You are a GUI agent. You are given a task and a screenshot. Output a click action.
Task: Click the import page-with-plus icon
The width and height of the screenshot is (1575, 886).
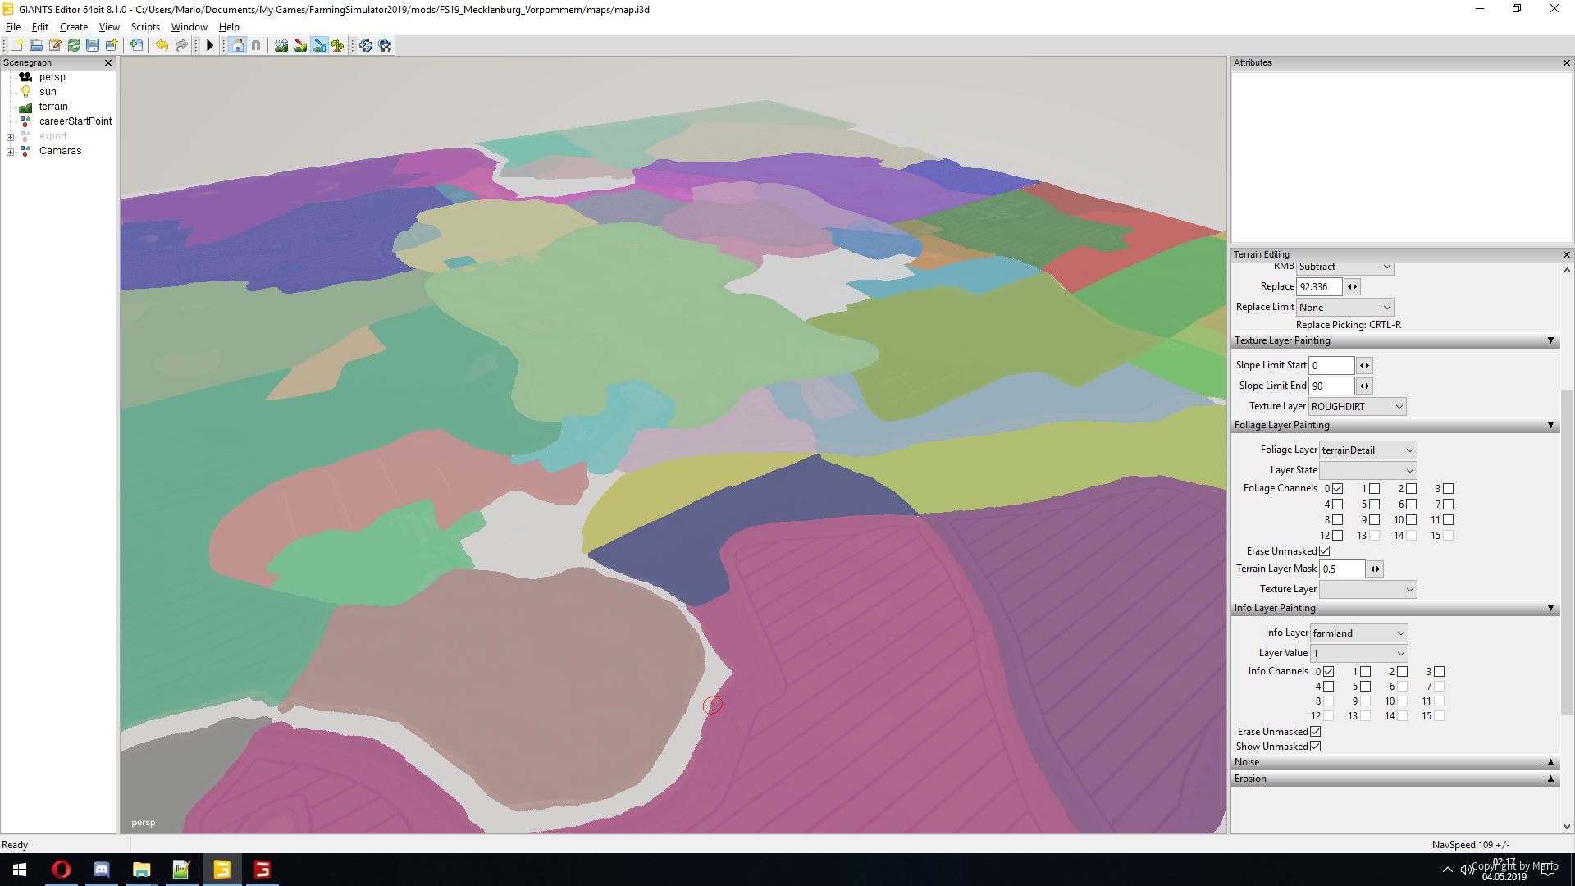pyautogui.click(x=136, y=45)
